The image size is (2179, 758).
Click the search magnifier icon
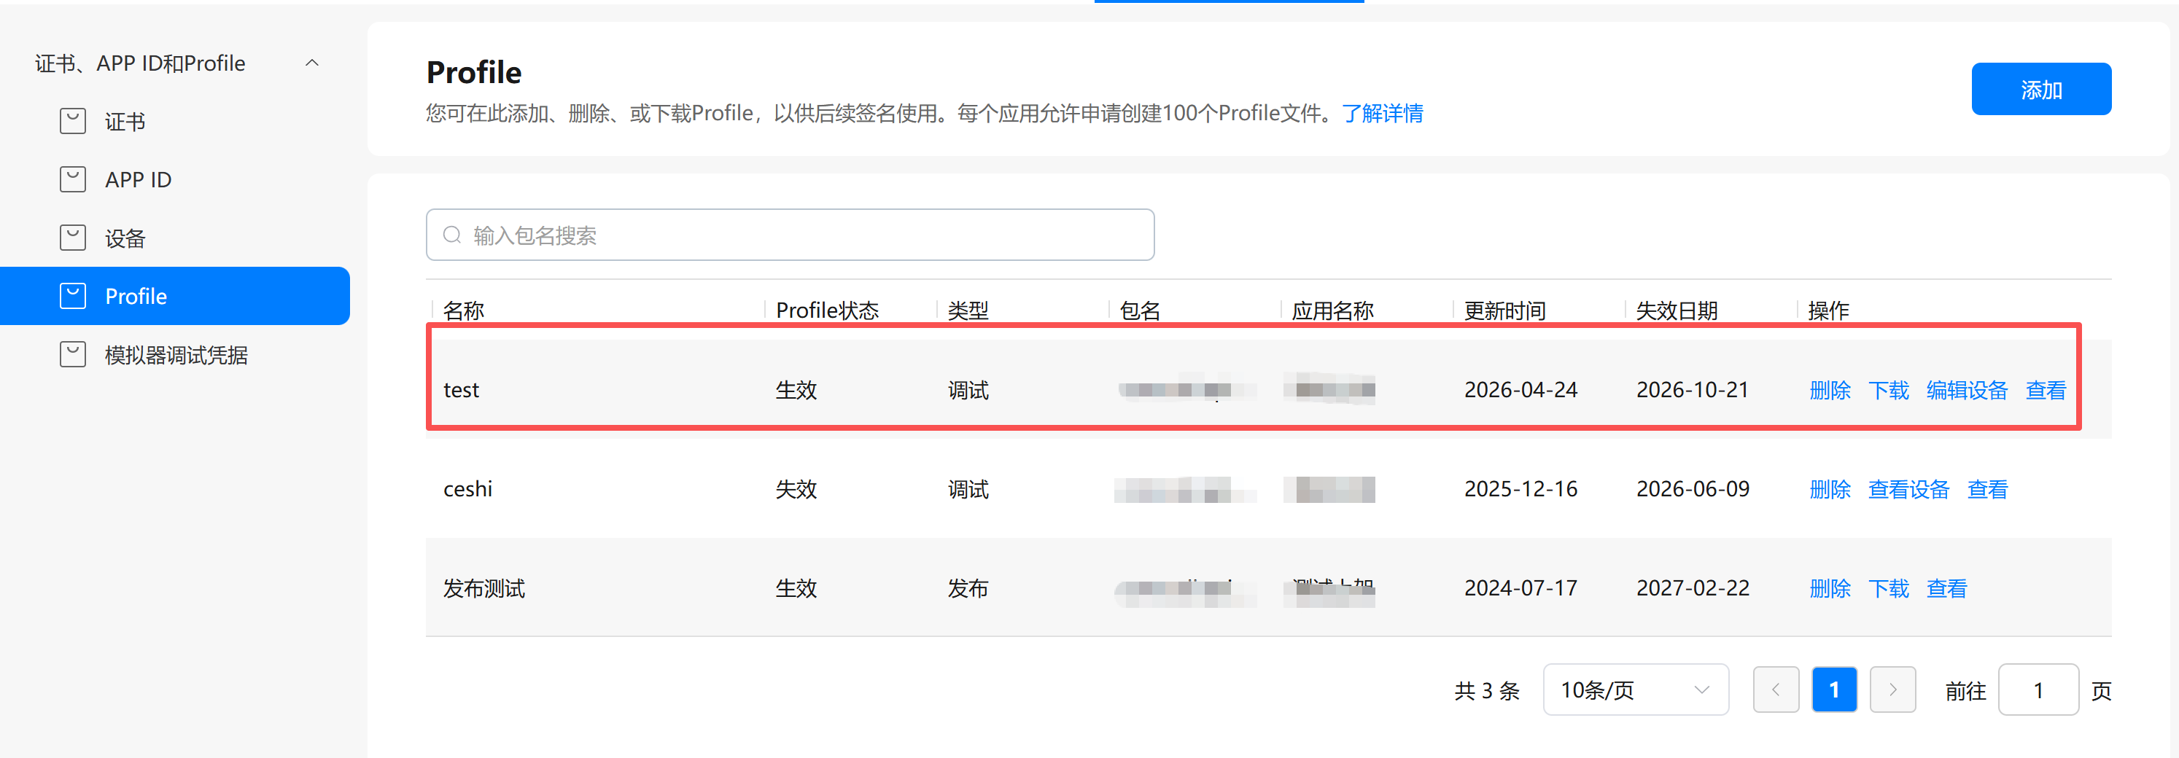pos(453,235)
